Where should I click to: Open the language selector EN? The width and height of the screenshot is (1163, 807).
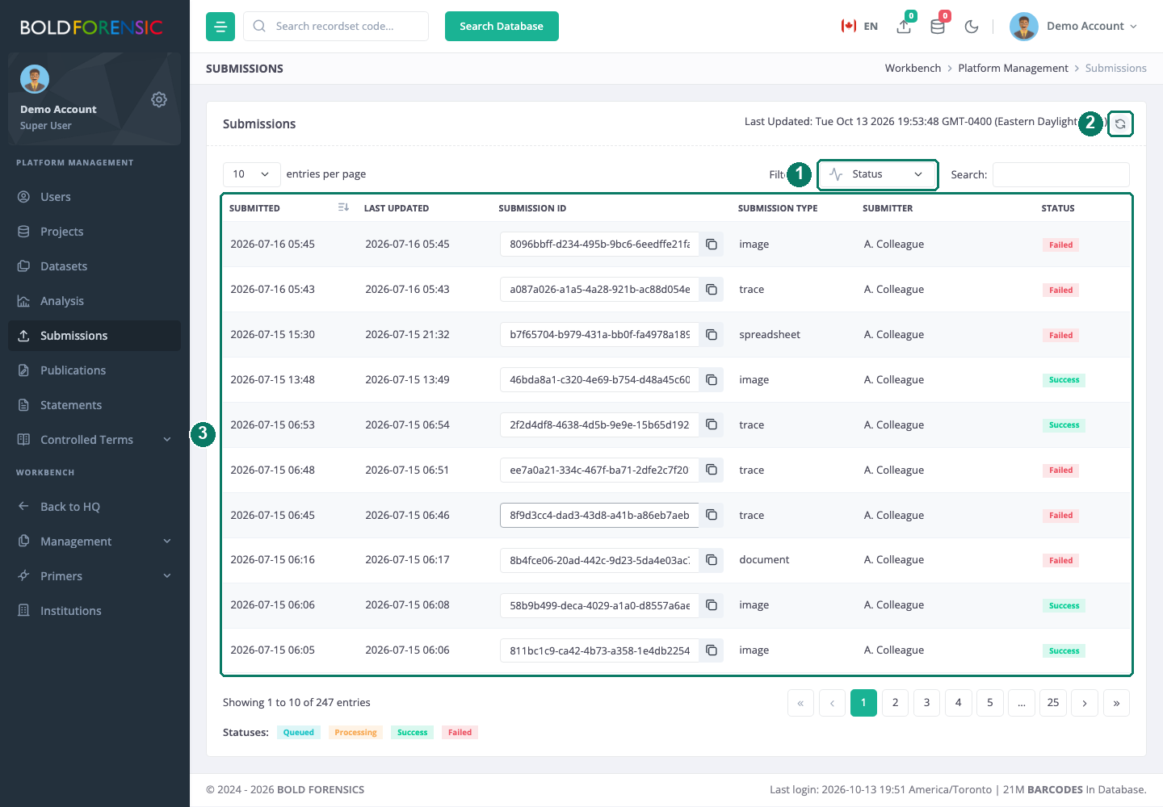(x=859, y=26)
